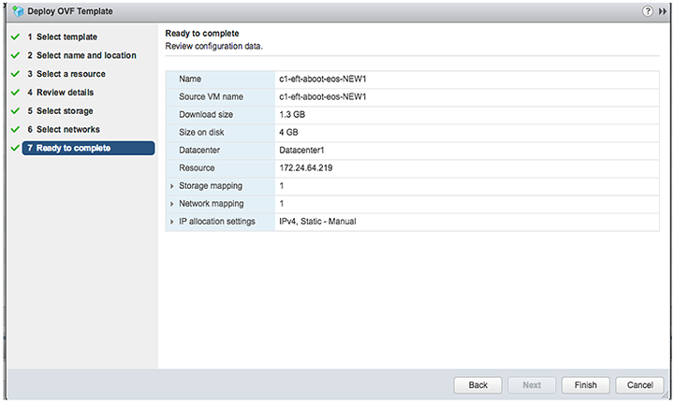Go to step 1 Select template
This screenshot has width=674, height=404.
click(63, 36)
